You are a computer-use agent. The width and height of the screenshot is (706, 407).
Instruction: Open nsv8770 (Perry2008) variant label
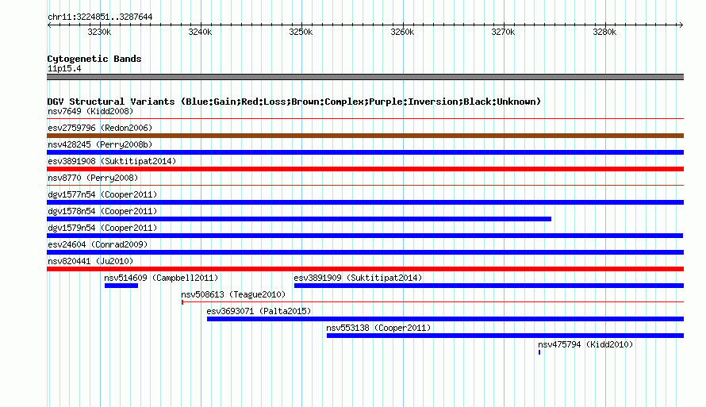(93, 178)
